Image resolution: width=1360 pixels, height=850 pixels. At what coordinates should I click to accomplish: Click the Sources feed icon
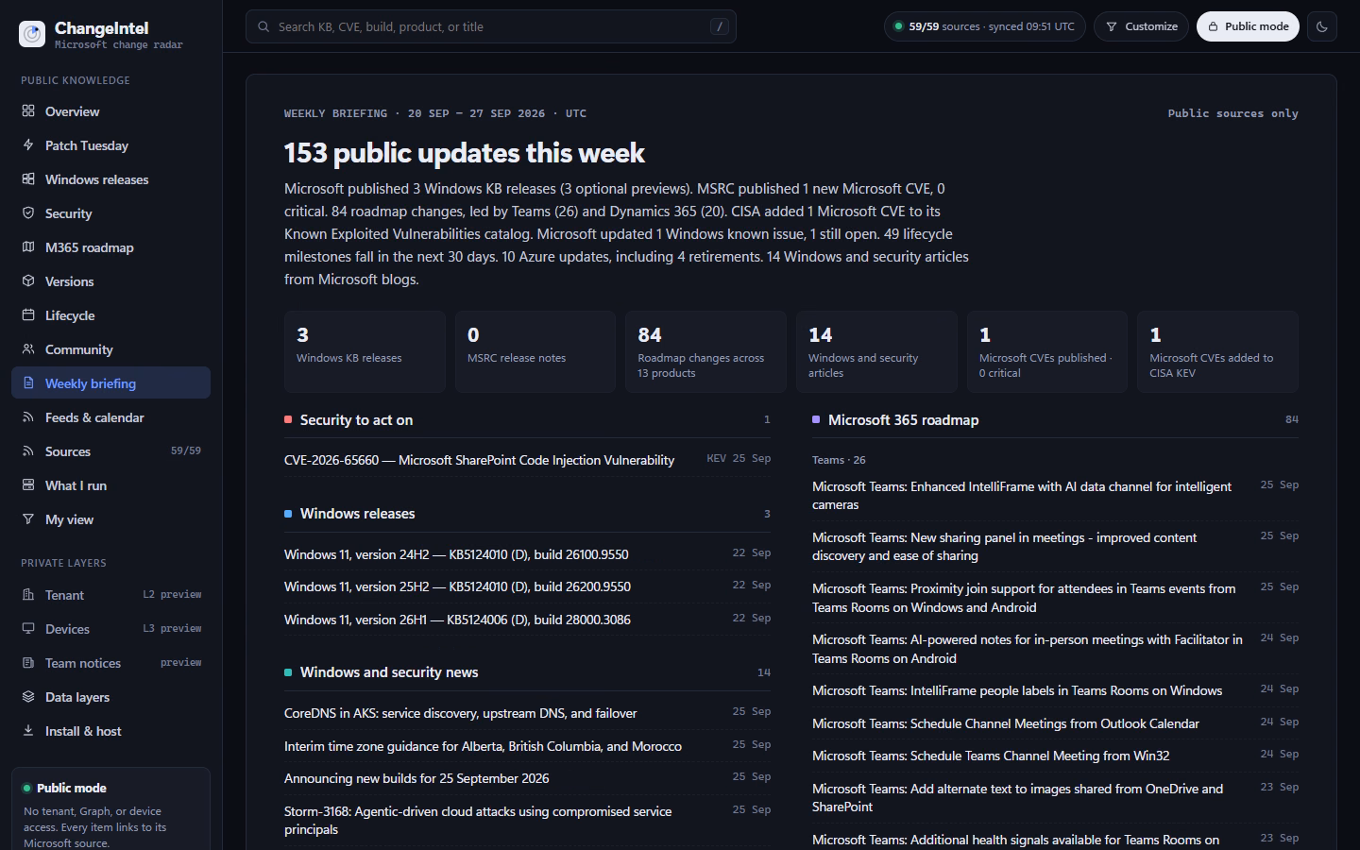[28, 450]
